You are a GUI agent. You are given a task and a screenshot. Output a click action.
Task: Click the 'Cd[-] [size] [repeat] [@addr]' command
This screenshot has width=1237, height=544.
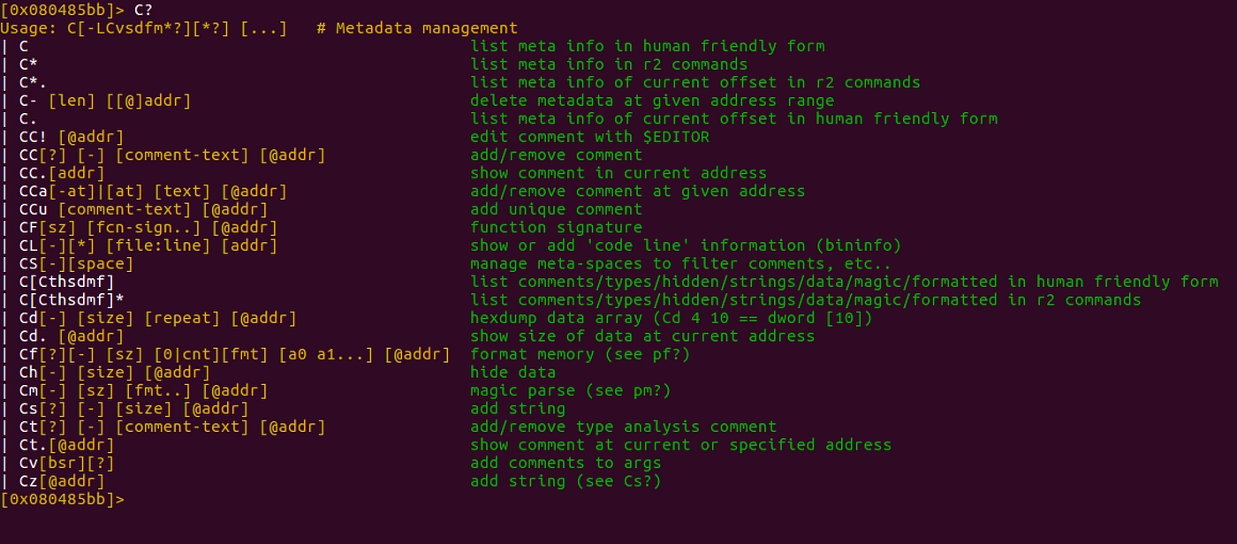[157, 318]
